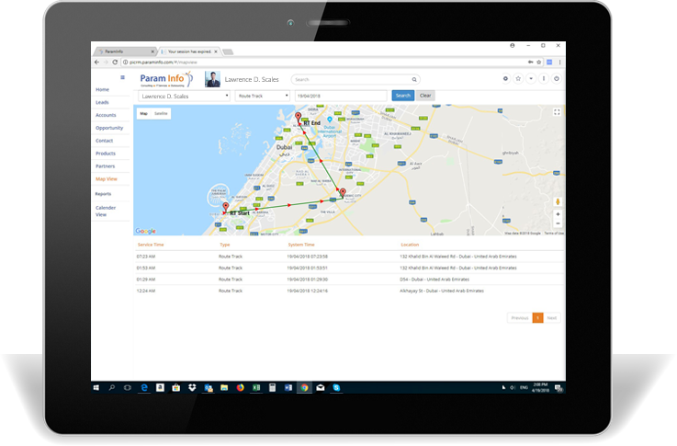Switch map to Map view
Image resolution: width=677 pixels, height=446 pixels.
click(x=143, y=113)
